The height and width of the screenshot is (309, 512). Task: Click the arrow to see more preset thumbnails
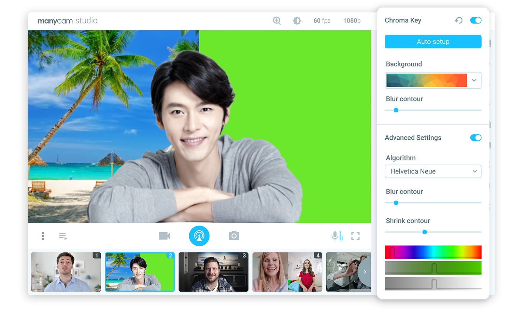click(365, 272)
